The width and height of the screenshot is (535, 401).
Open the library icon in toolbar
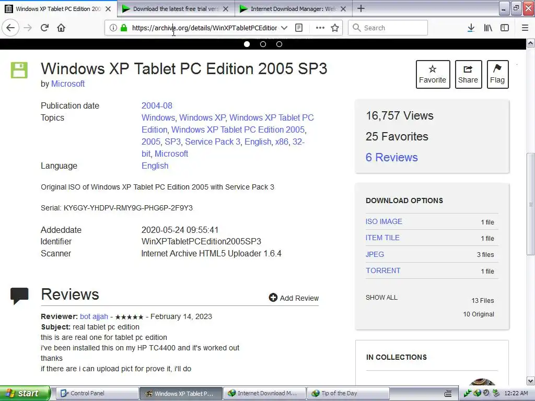click(x=488, y=28)
